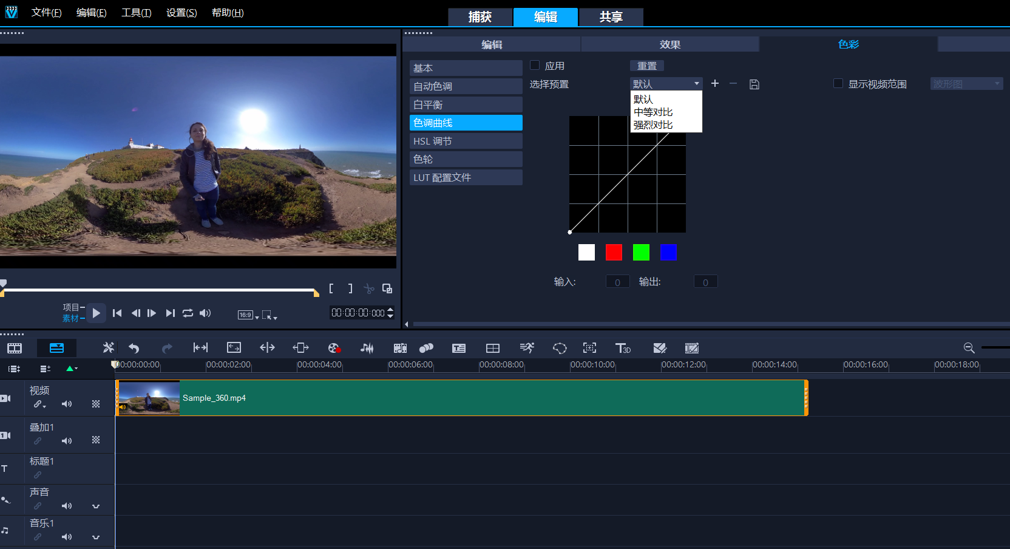Open the customize toolbar tools icon
The image size is (1010, 549).
(108, 348)
